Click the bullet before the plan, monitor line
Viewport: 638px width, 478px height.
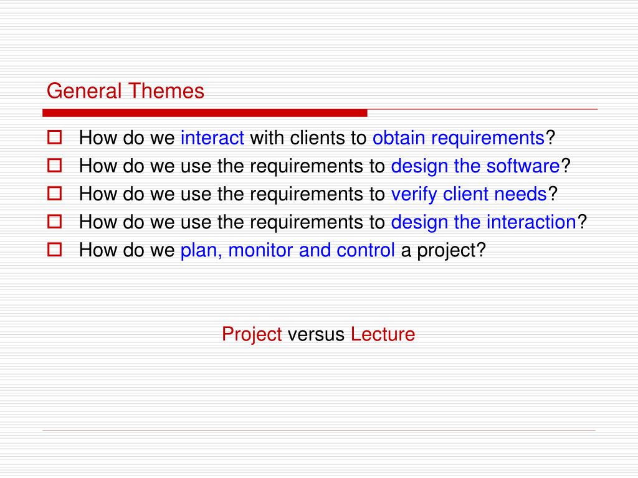(x=53, y=250)
